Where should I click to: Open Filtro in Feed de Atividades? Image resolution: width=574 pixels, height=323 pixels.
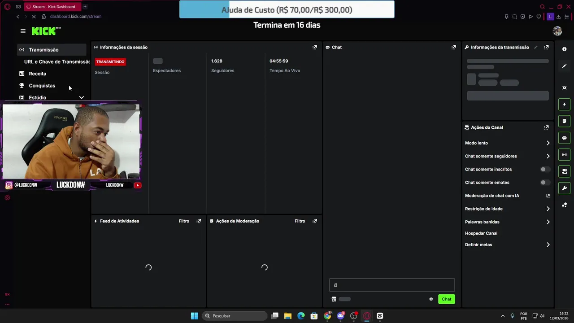(x=184, y=221)
